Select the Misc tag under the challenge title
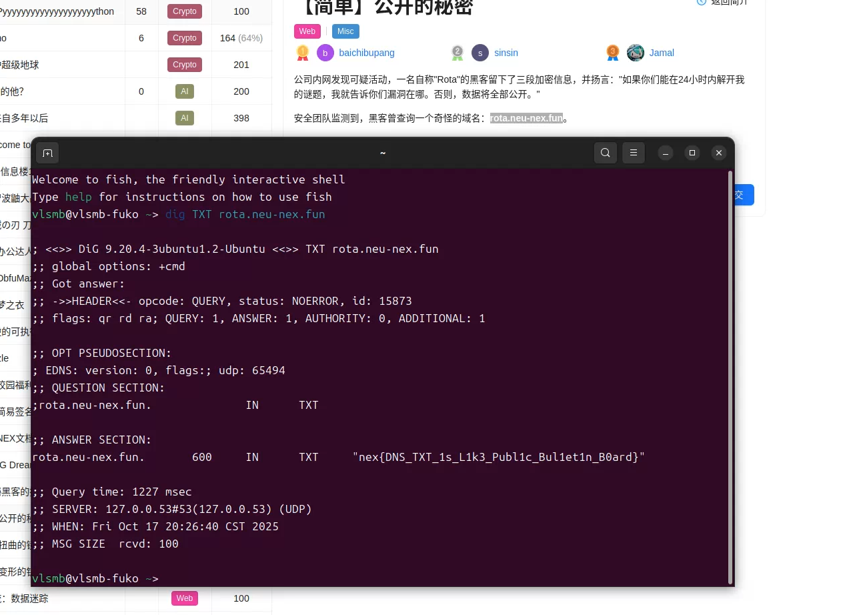The height and width of the screenshot is (615, 861). click(x=345, y=31)
